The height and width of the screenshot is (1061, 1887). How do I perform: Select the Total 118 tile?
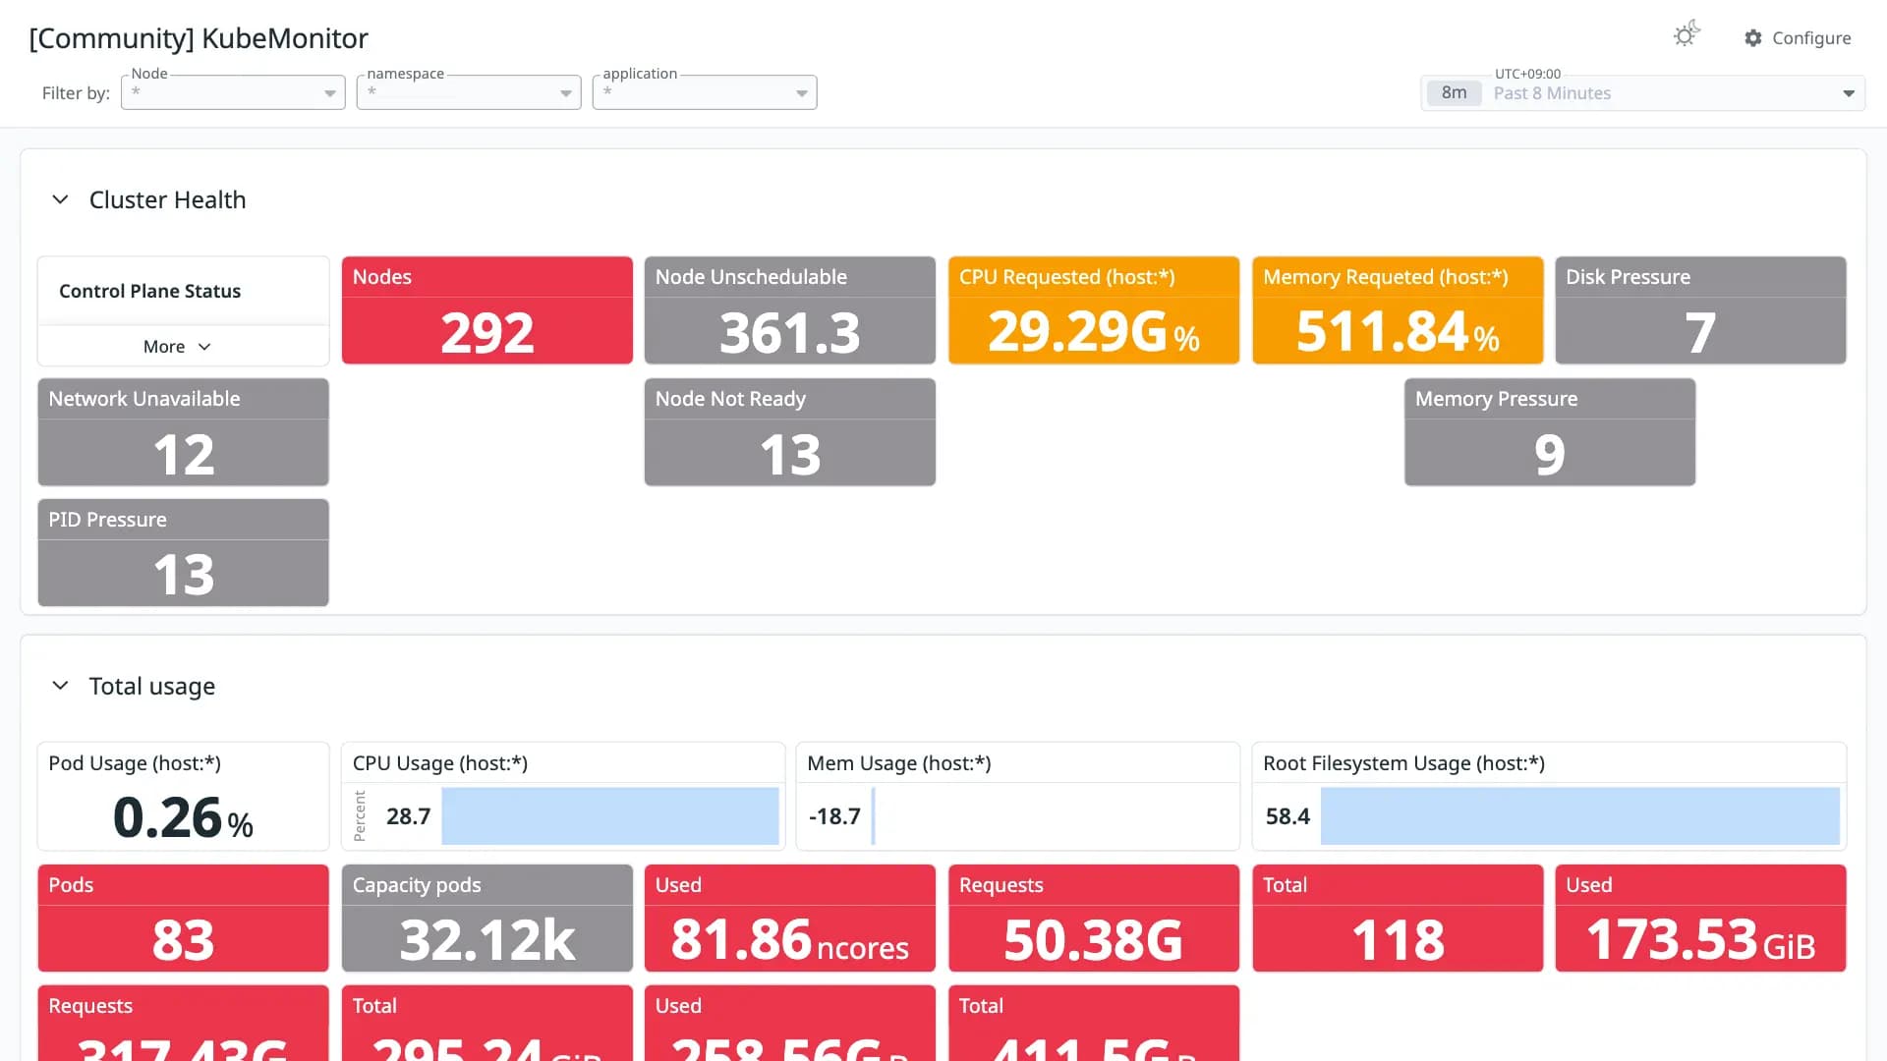pos(1398,919)
